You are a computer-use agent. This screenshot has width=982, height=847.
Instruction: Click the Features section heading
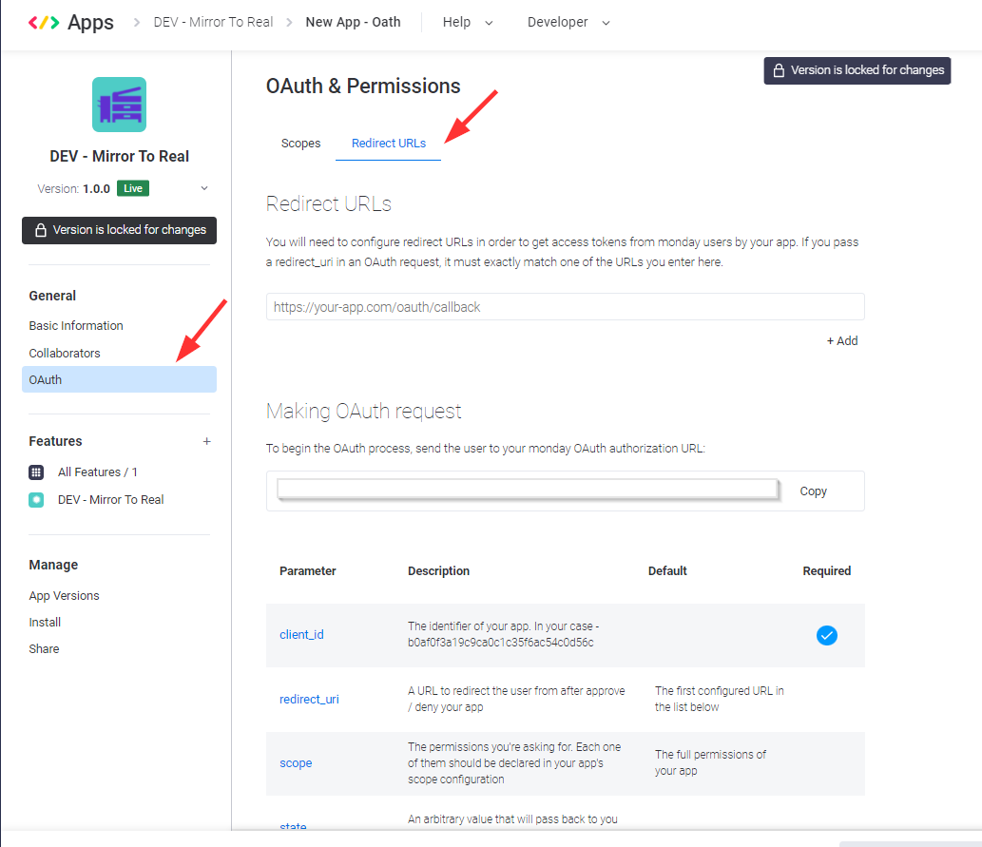pos(55,442)
